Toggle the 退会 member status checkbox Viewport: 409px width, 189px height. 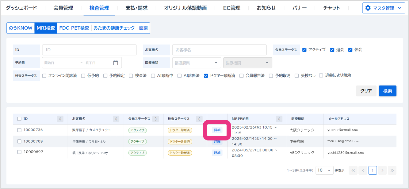tap(332, 50)
